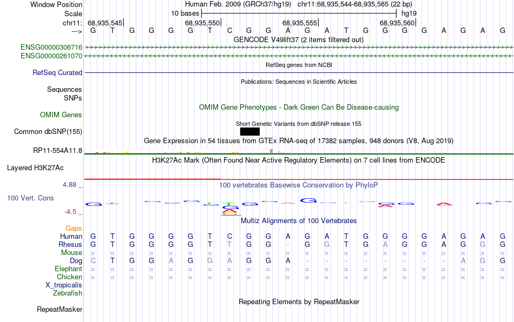Image resolution: width=514 pixels, height=322 pixels.
Task: Select the Dog species row label
Action: coord(76,261)
